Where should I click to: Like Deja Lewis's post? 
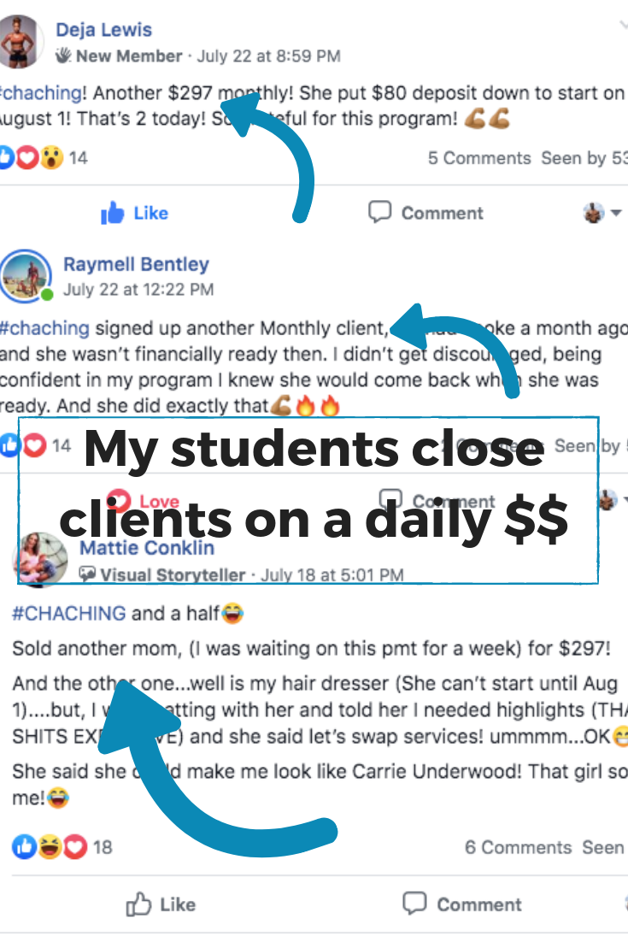point(134,213)
